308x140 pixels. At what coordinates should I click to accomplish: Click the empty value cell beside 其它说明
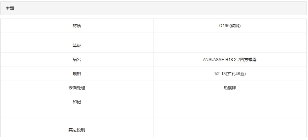(x=230, y=127)
